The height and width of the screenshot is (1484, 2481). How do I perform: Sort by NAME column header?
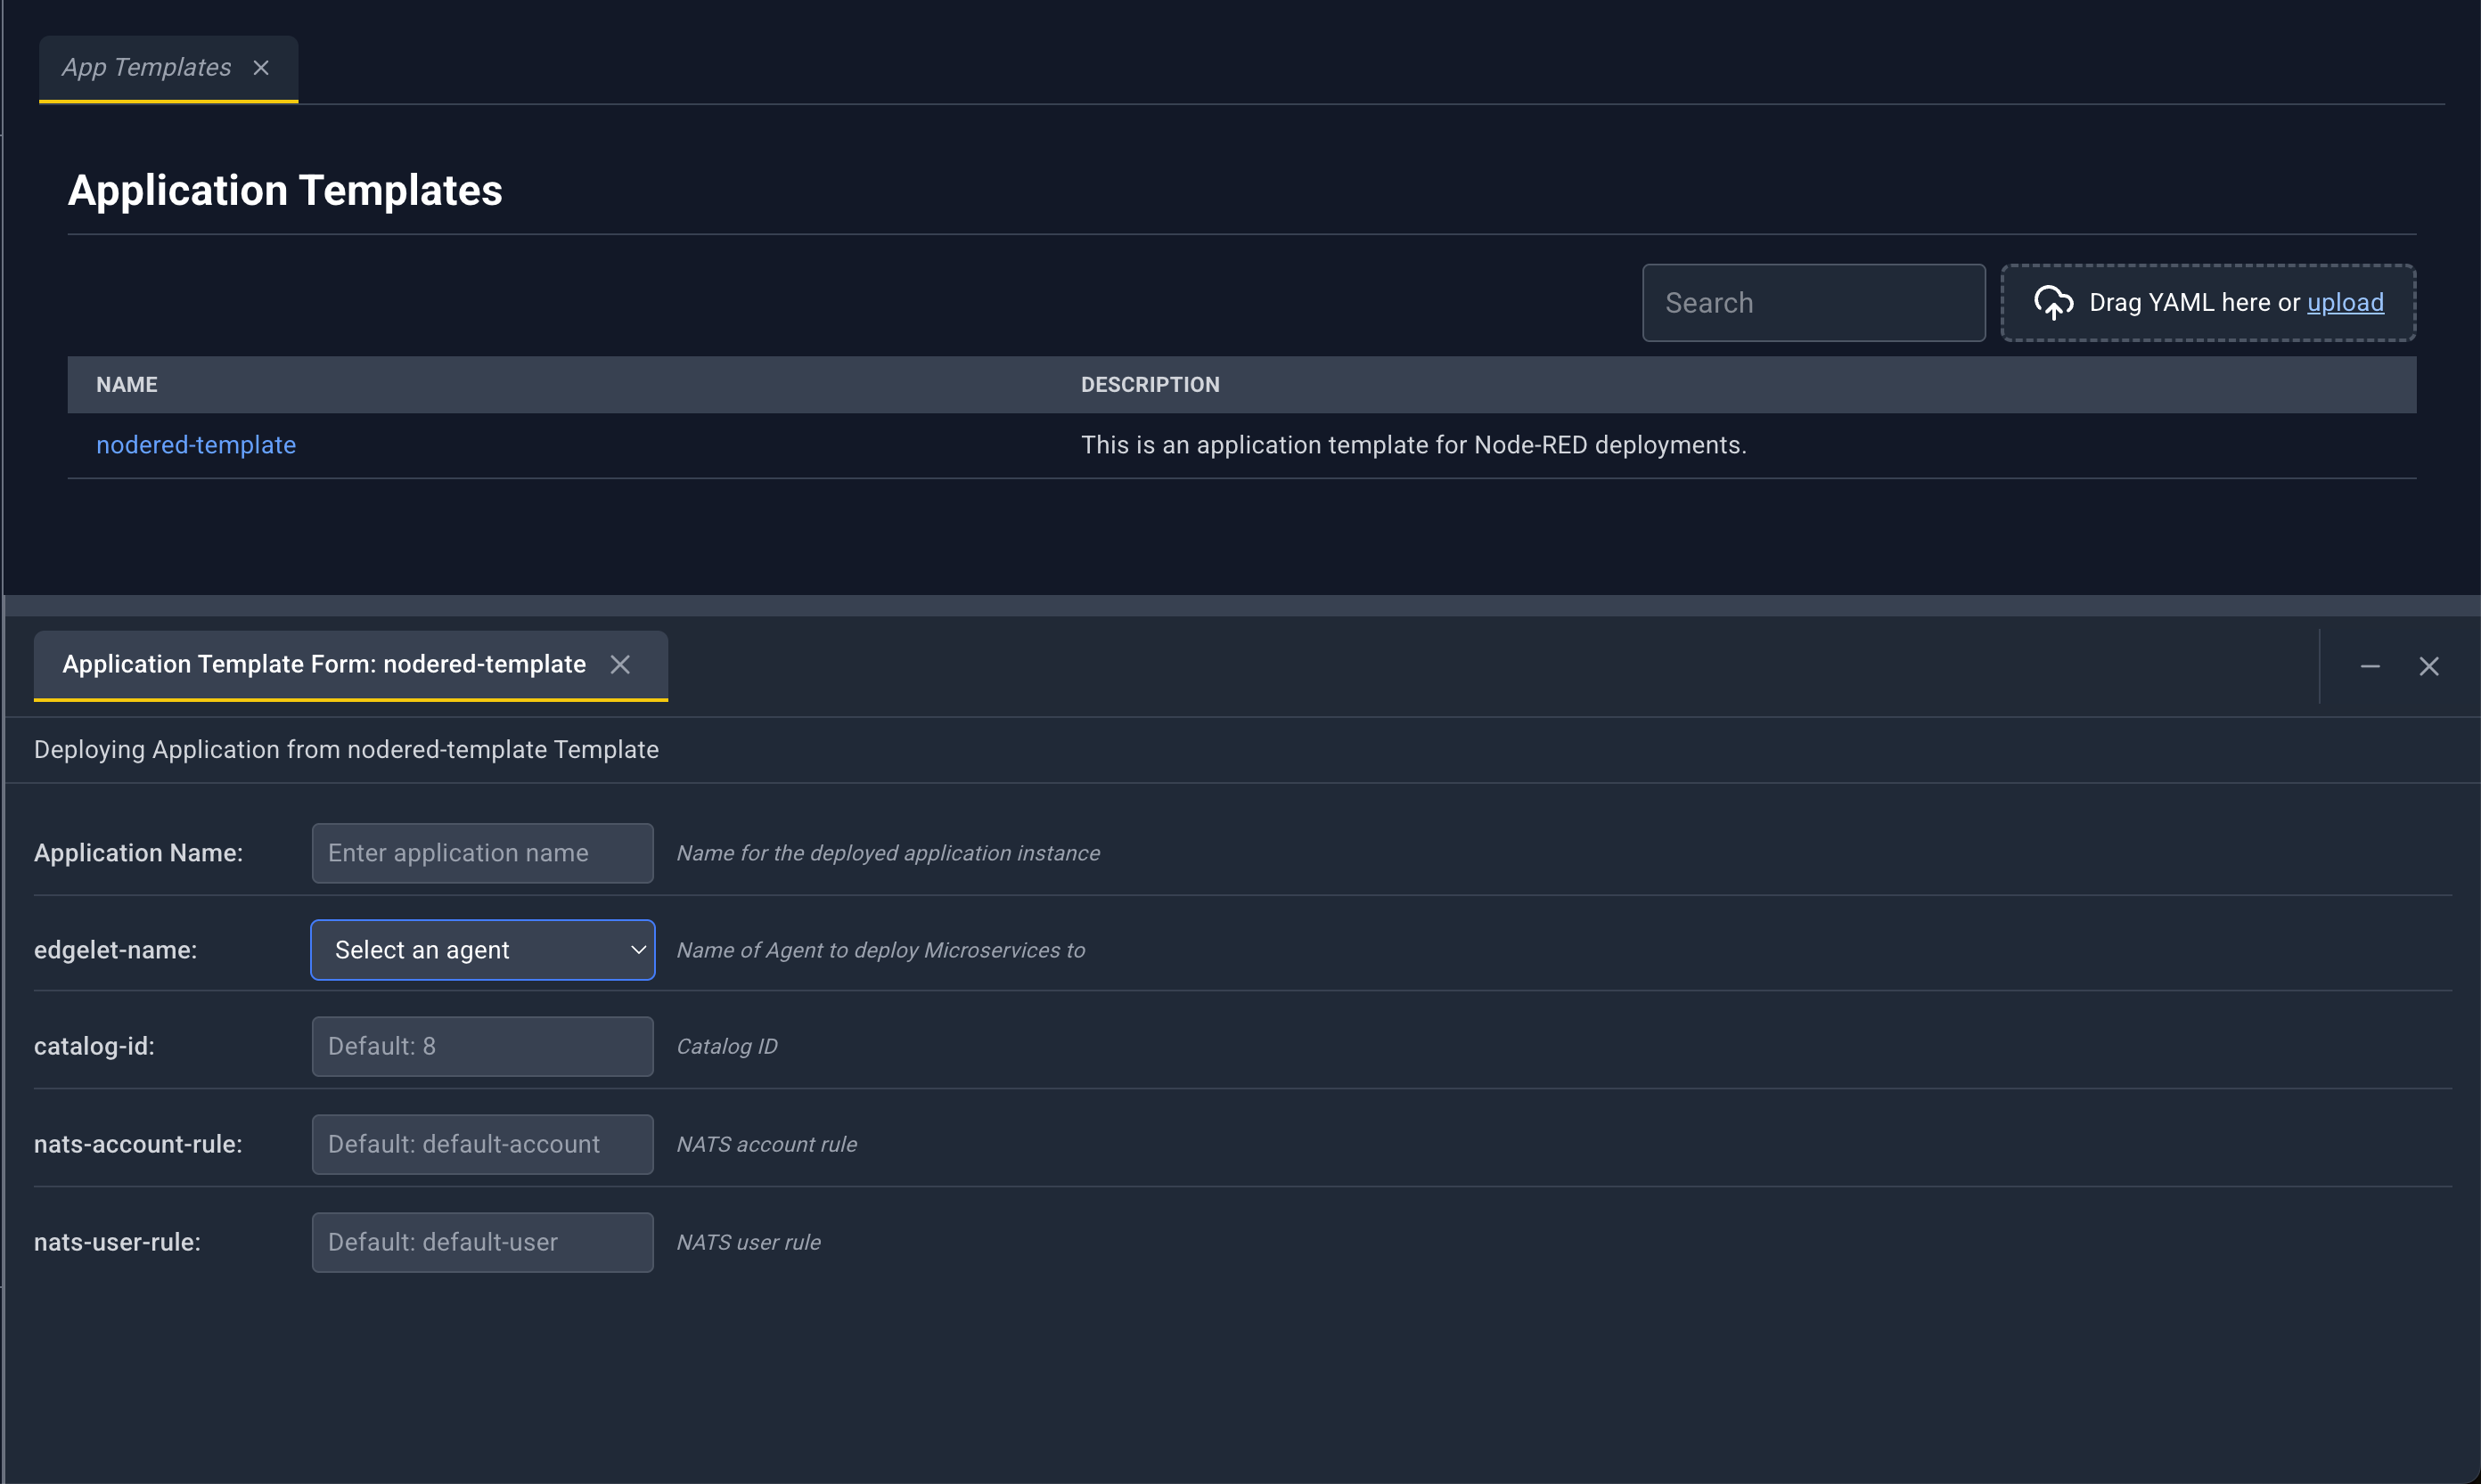pyautogui.click(x=127, y=385)
